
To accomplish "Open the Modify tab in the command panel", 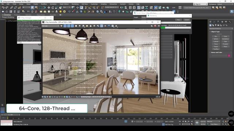I will point(214,22).
